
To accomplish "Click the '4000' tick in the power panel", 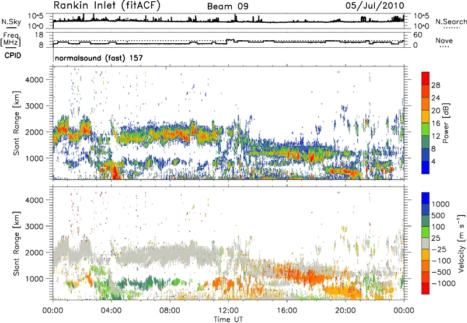I will pyautogui.click(x=34, y=80).
